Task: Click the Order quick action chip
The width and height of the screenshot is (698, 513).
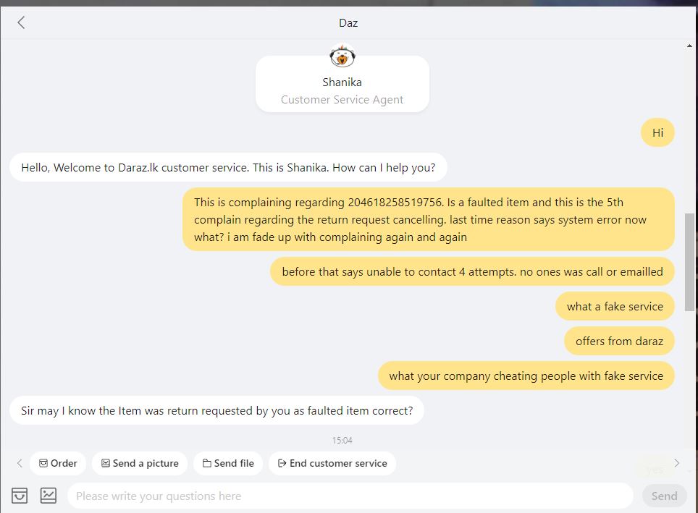Action: pos(58,463)
